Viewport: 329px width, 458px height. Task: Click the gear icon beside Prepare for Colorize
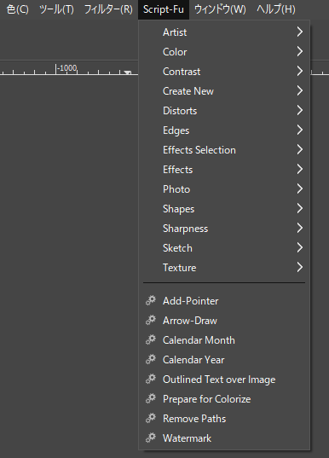click(151, 398)
